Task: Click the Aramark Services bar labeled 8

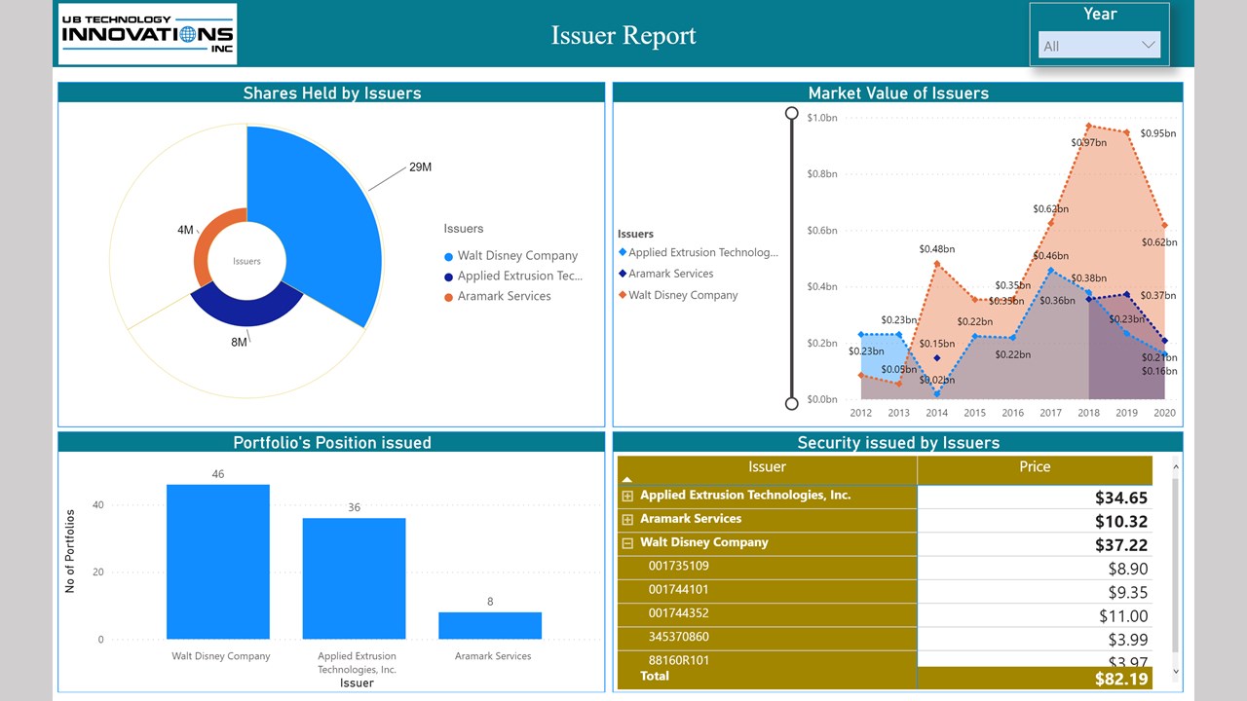Action: tap(490, 626)
